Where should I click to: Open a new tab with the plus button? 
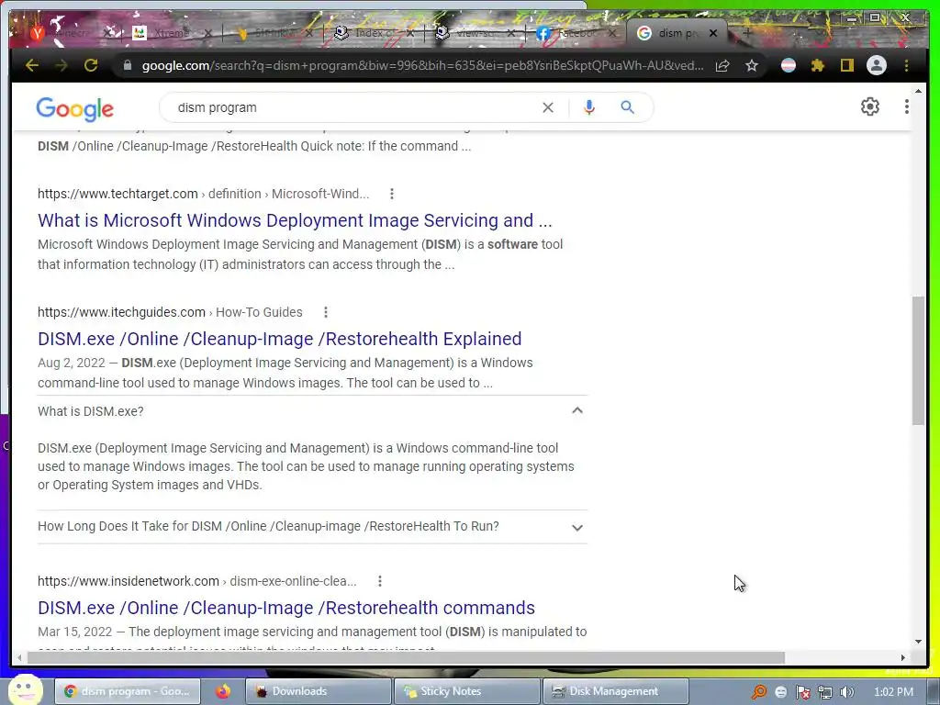point(746,33)
